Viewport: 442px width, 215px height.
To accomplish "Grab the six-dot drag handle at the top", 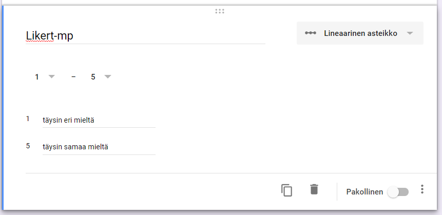I will click(220, 11).
